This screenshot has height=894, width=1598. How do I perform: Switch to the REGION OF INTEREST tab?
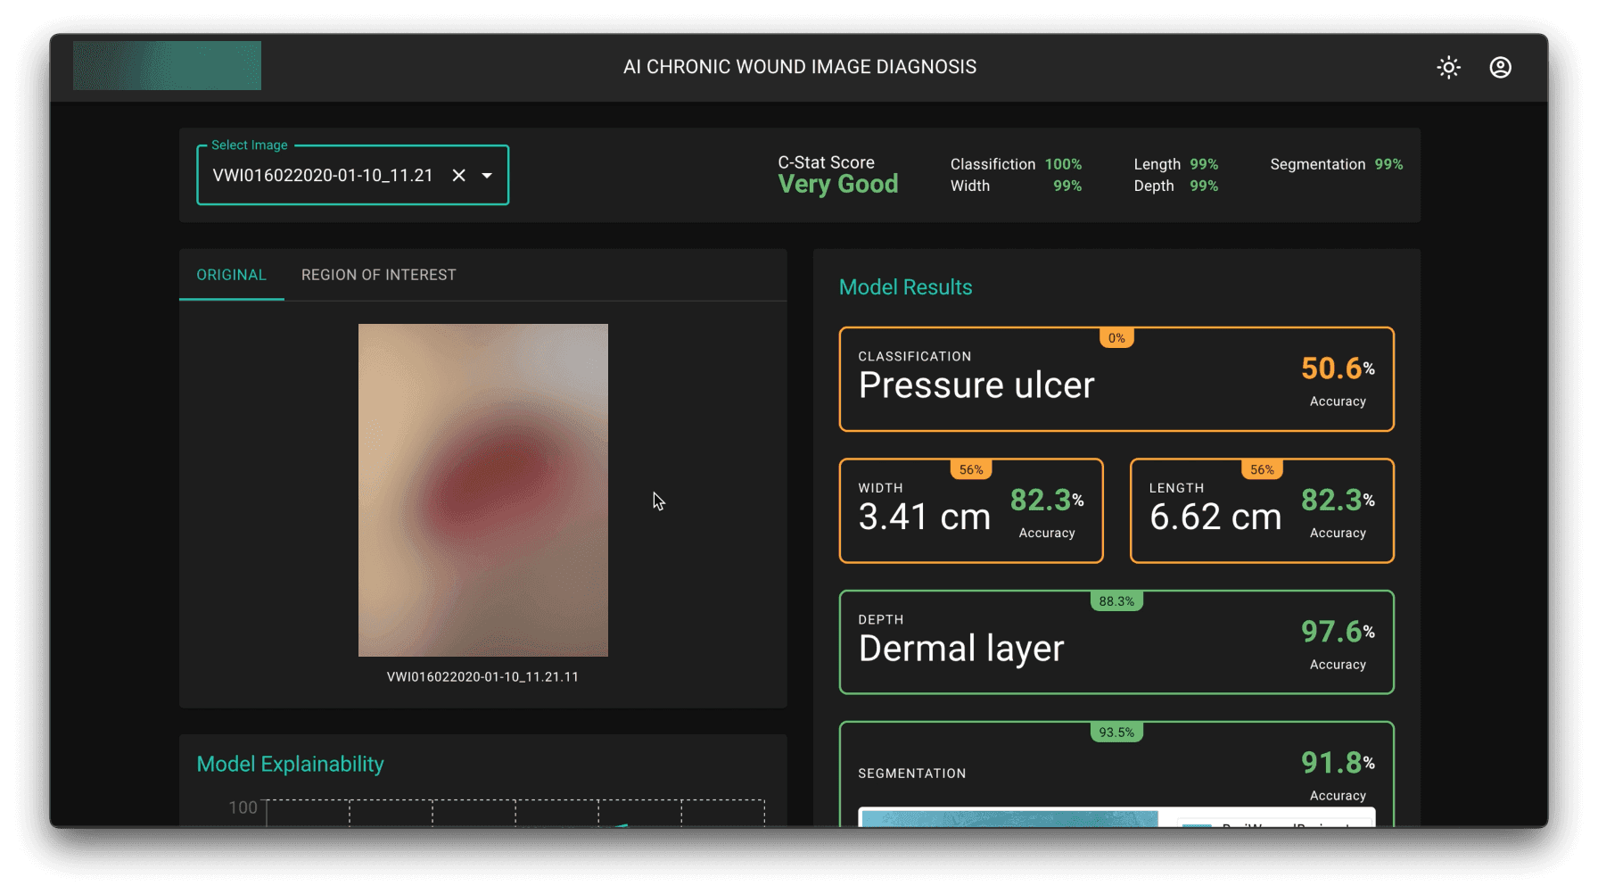point(378,274)
